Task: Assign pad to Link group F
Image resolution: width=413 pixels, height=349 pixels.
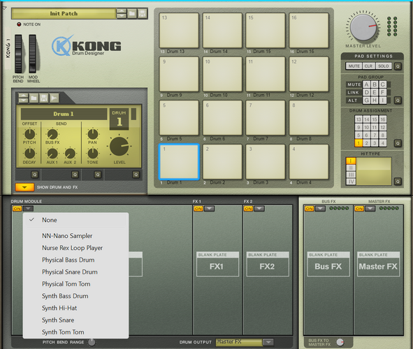Action: (x=383, y=93)
